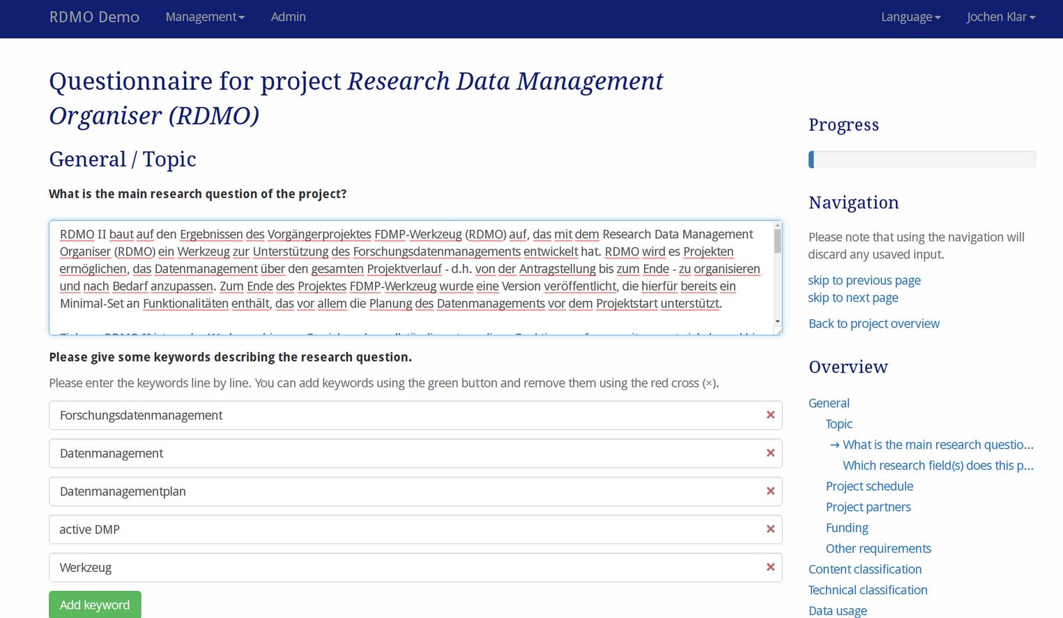The height and width of the screenshot is (618, 1063).
Task: Open the Management dropdown menu
Action: (x=205, y=17)
